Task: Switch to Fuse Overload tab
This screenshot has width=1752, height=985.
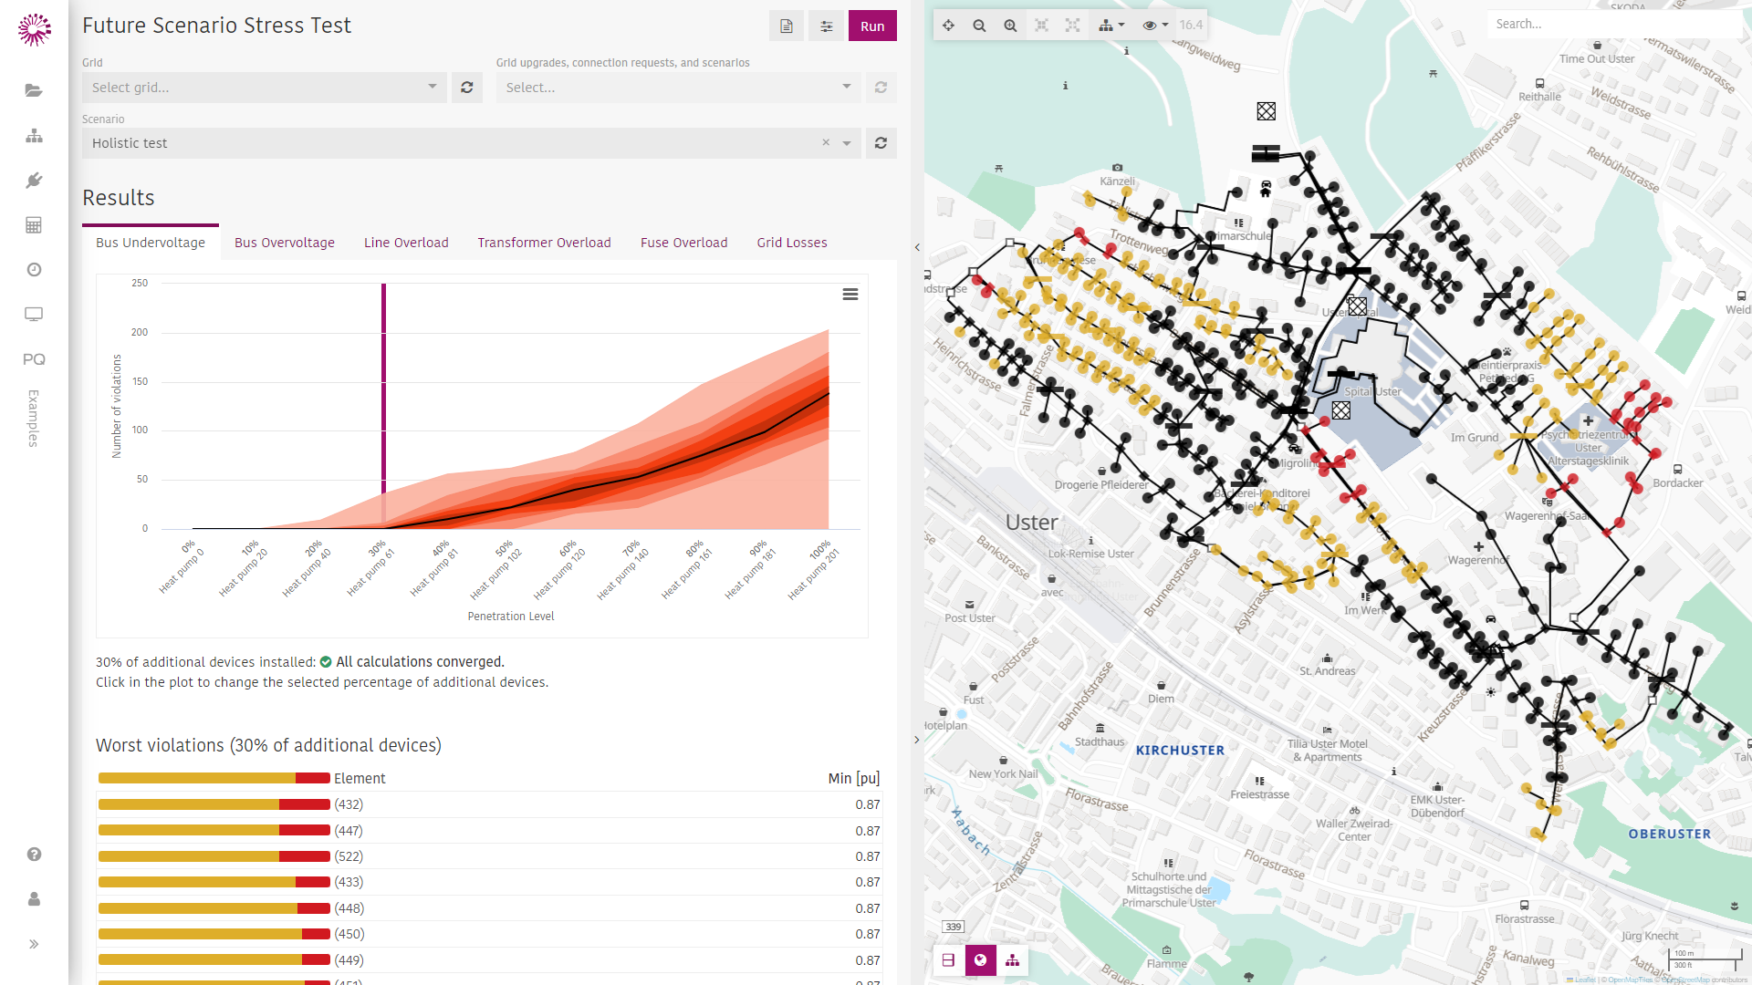Action: click(684, 243)
